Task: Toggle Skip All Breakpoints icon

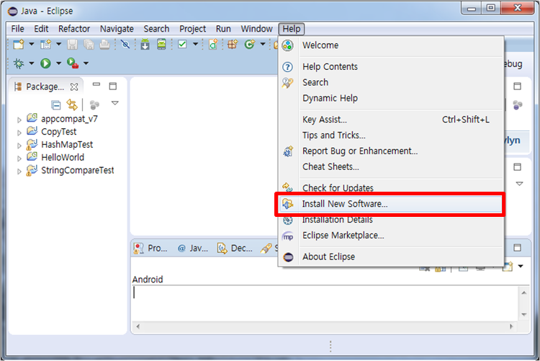Action: 125,44
